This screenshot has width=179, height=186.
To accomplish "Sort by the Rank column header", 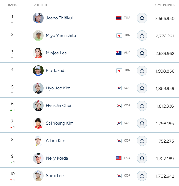I will (12, 5).
